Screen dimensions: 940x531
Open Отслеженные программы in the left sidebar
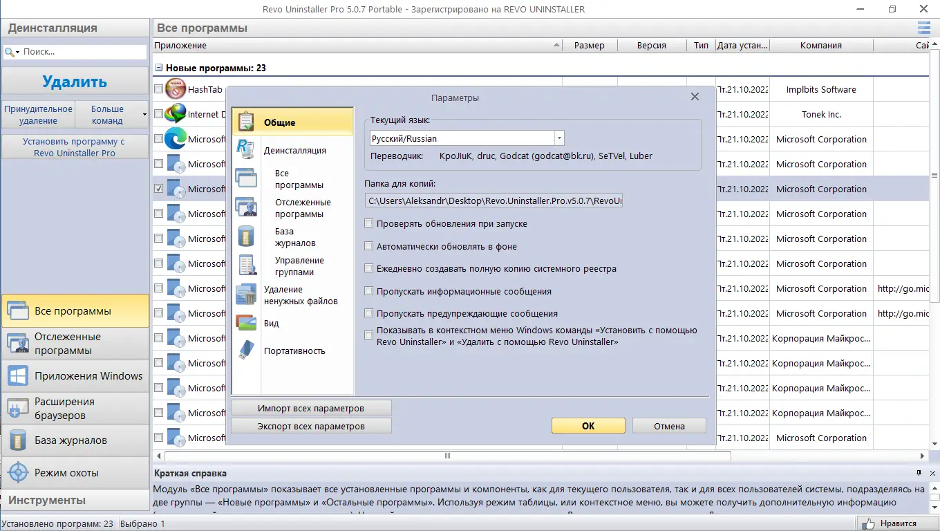coord(75,344)
